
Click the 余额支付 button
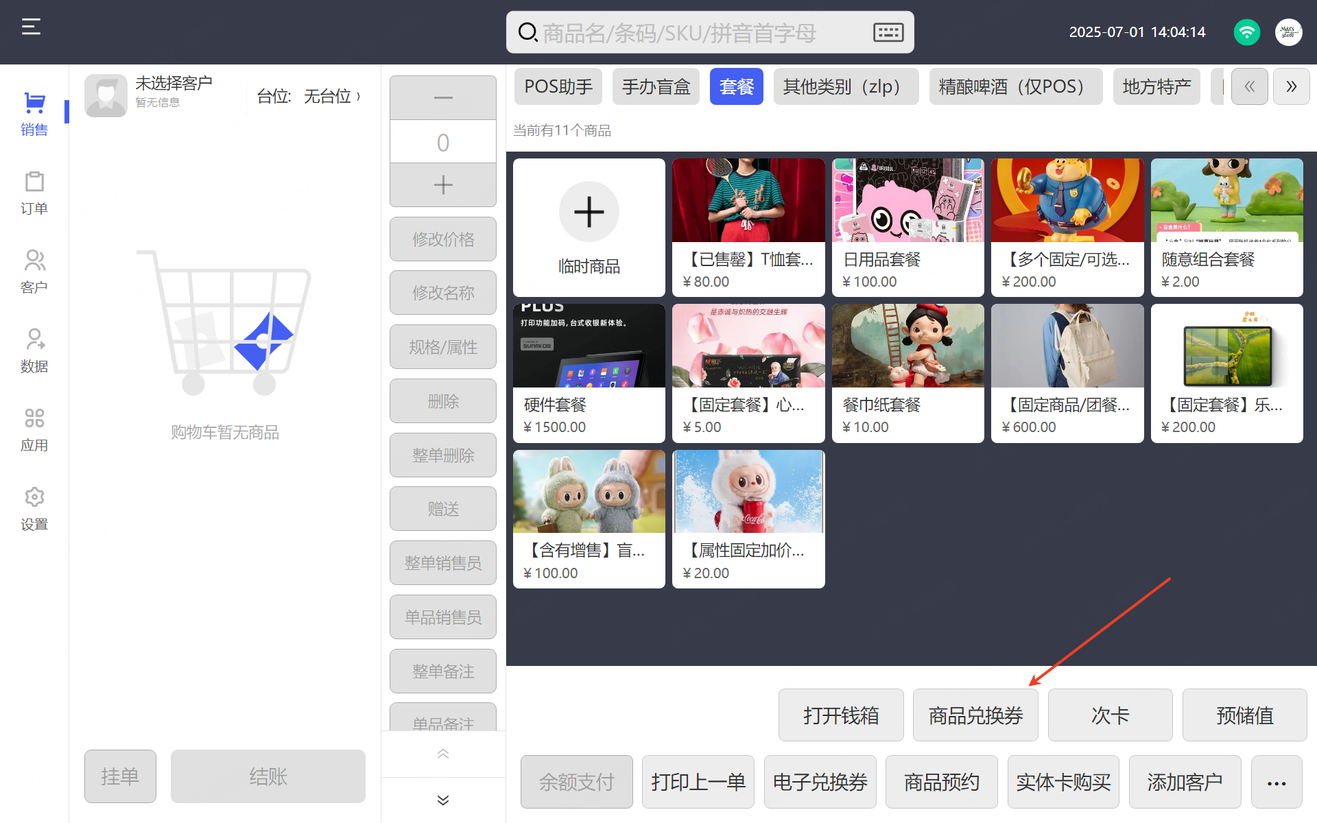click(577, 783)
